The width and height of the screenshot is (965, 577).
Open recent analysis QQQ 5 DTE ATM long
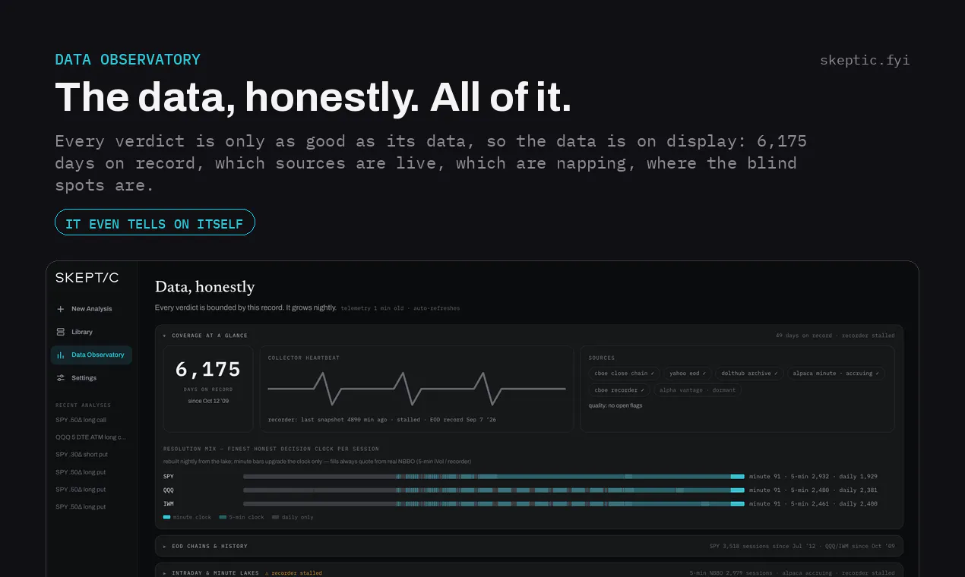(x=90, y=437)
